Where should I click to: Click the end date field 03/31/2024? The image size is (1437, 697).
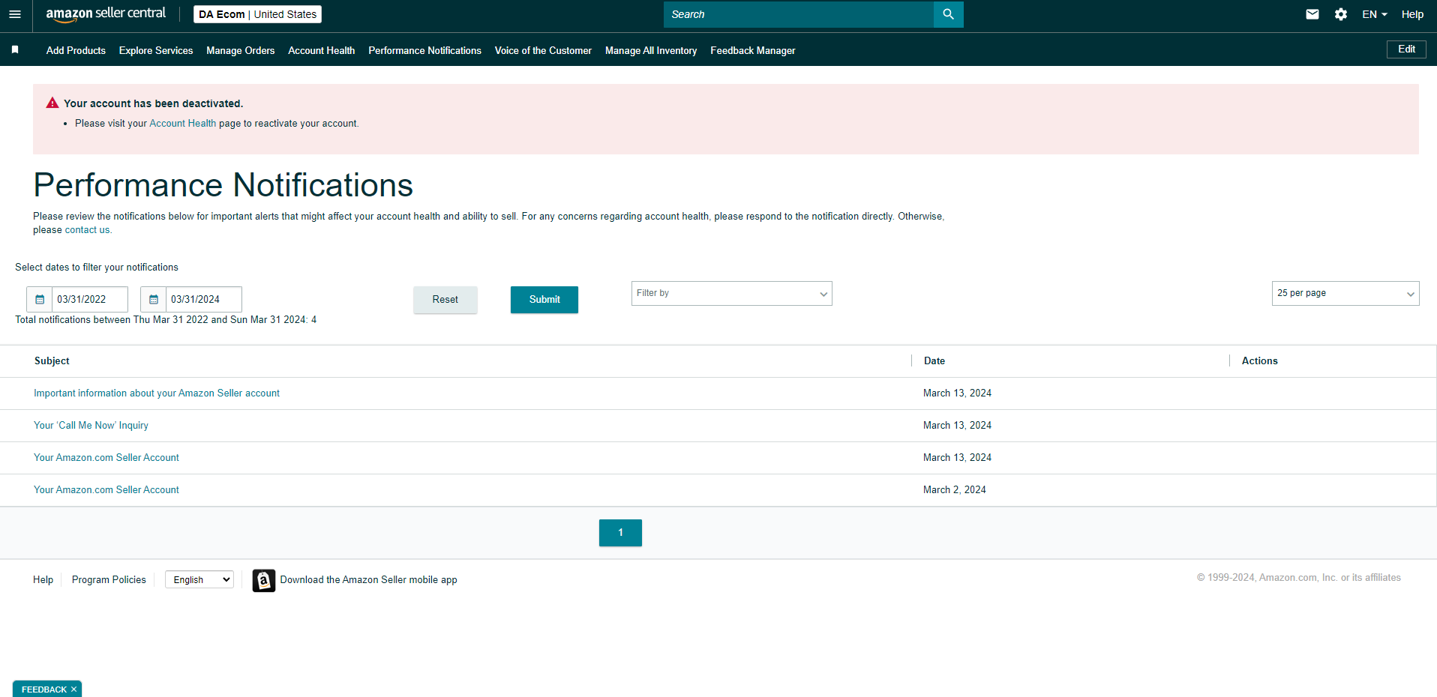click(x=204, y=299)
